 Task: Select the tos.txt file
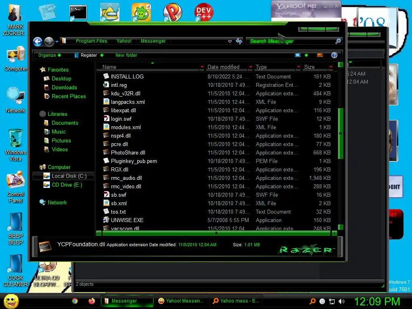pyautogui.click(x=118, y=212)
